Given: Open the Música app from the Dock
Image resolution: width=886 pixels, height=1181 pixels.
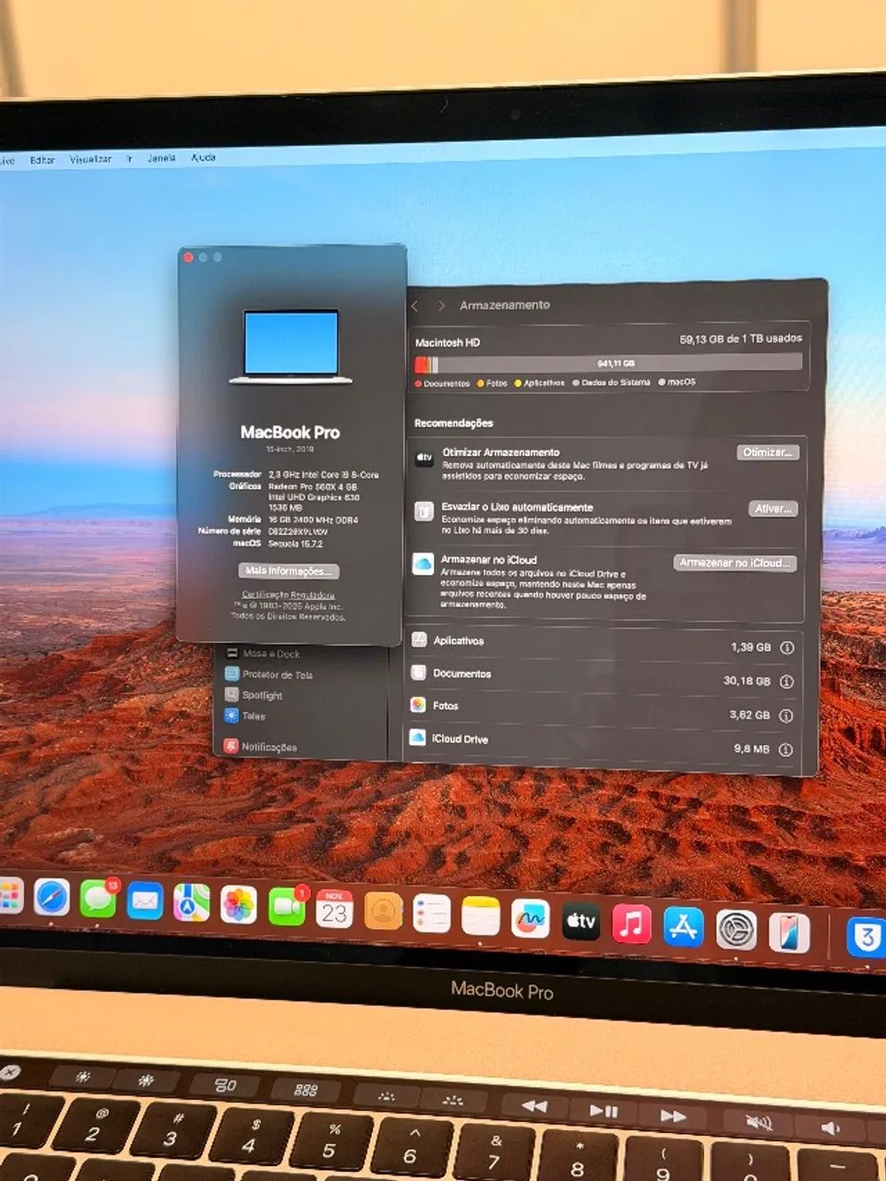Looking at the screenshot, I should [632, 925].
